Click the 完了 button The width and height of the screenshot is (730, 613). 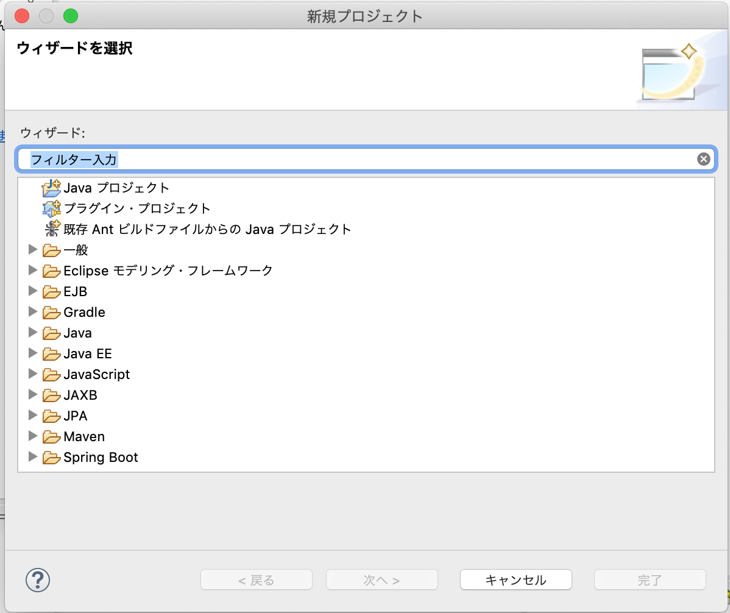point(650,580)
